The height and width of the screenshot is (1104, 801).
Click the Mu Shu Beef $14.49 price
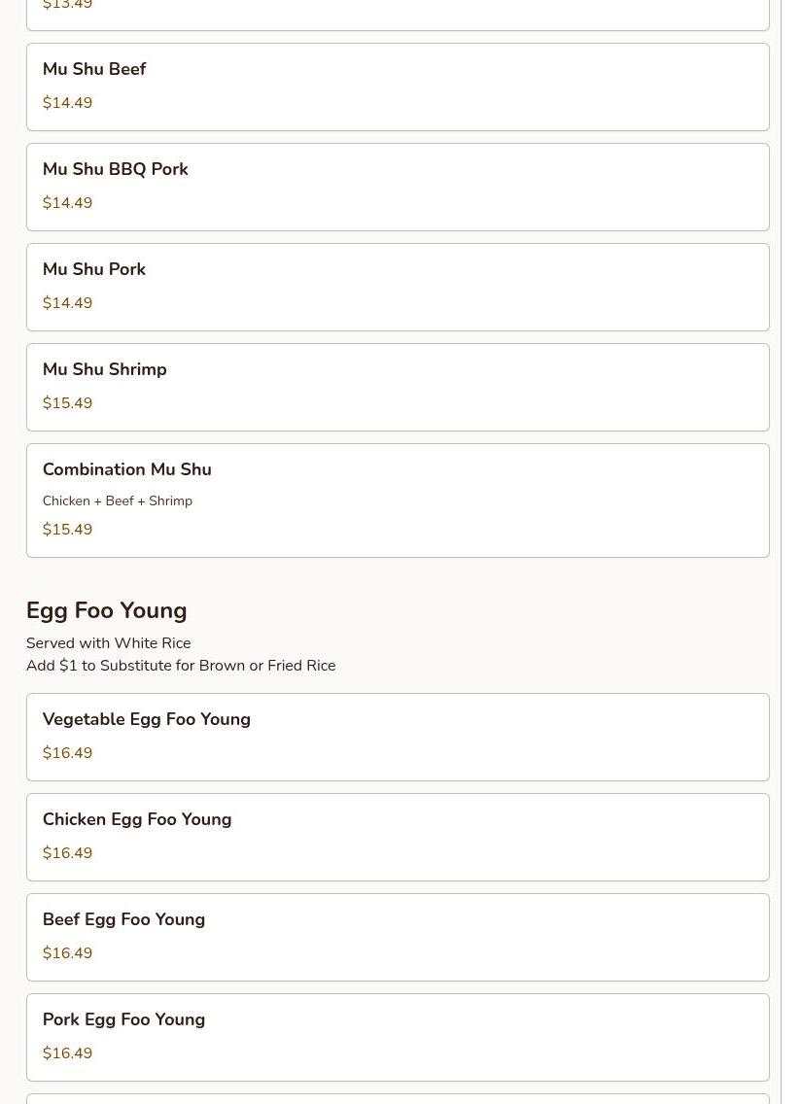67,103
